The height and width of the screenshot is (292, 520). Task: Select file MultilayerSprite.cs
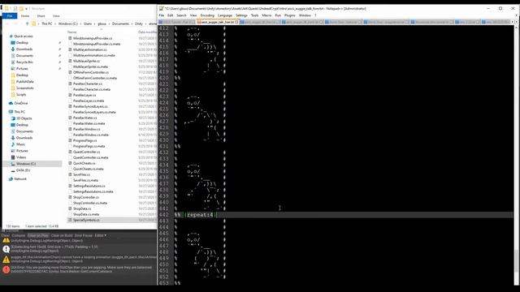coord(86,61)
